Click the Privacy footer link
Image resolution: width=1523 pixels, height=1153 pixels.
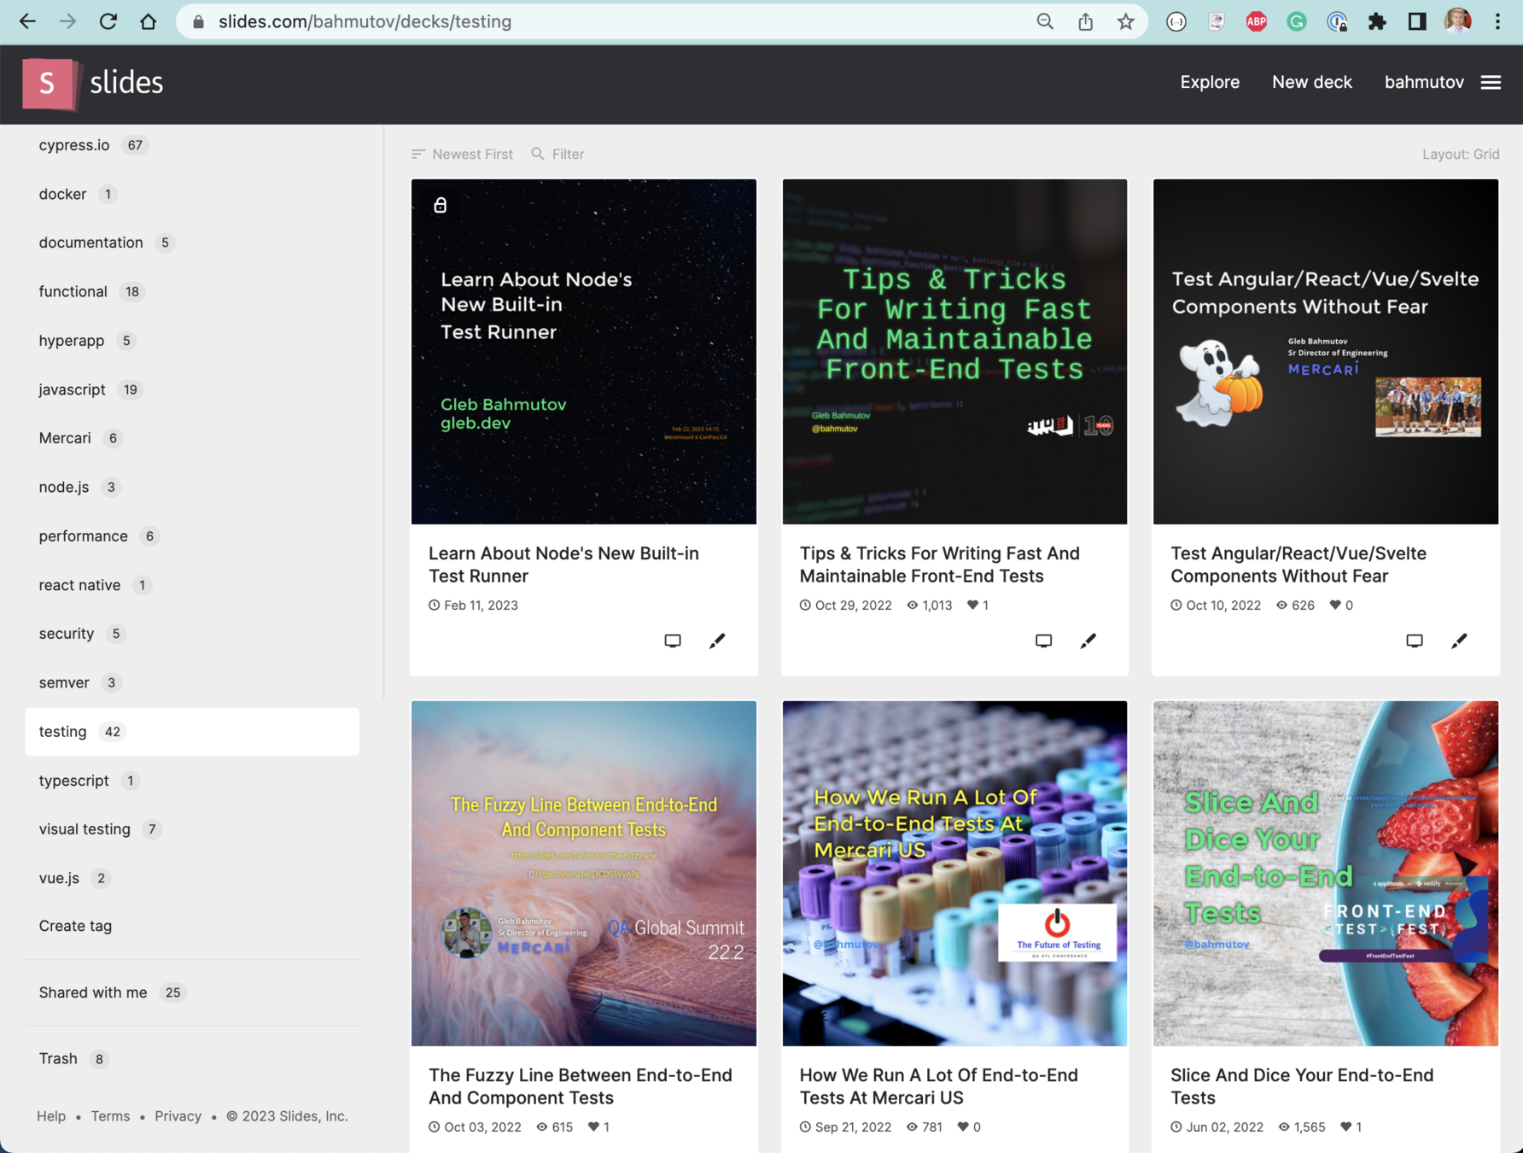pyautogui.click(x=178, y=1116)
